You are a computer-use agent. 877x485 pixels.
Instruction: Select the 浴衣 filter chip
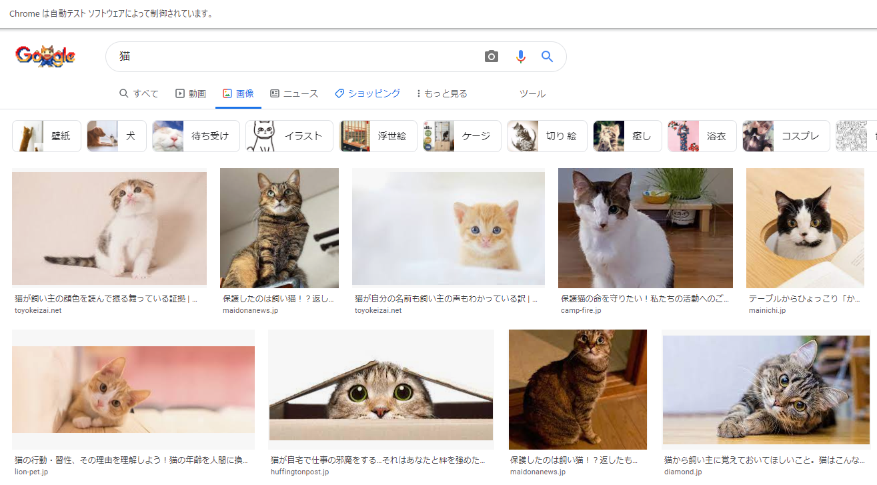702,136
